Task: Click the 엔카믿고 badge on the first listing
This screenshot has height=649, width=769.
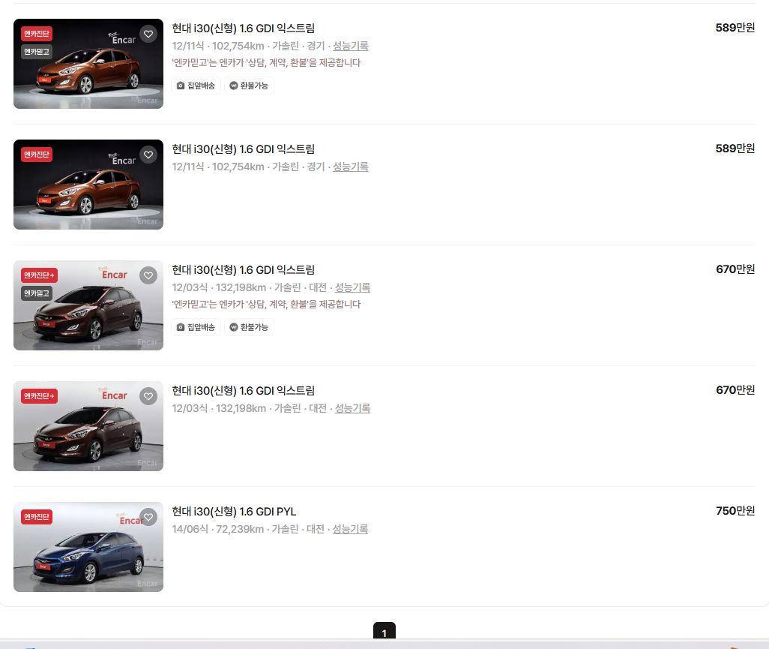Action: [34, 52]
